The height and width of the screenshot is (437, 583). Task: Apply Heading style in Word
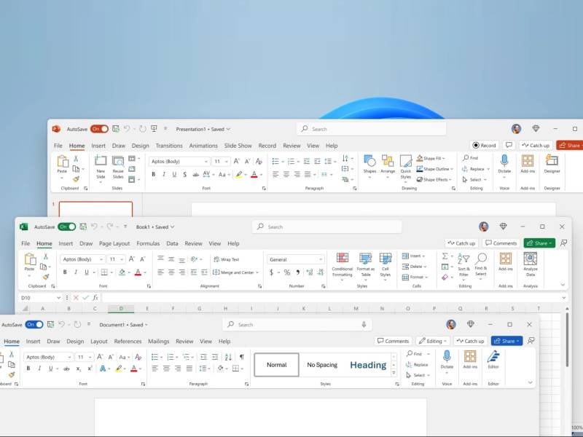pos(368,365)
